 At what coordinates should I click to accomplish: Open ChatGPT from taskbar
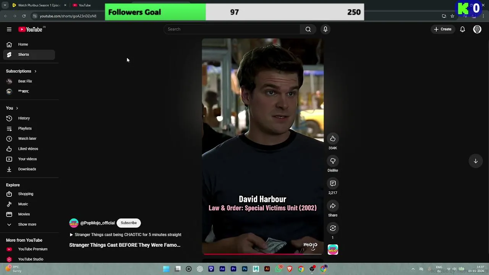click(x=200, y=269)
